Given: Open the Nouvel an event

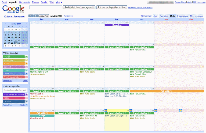Looking at the screenshot, I should 117,25.
